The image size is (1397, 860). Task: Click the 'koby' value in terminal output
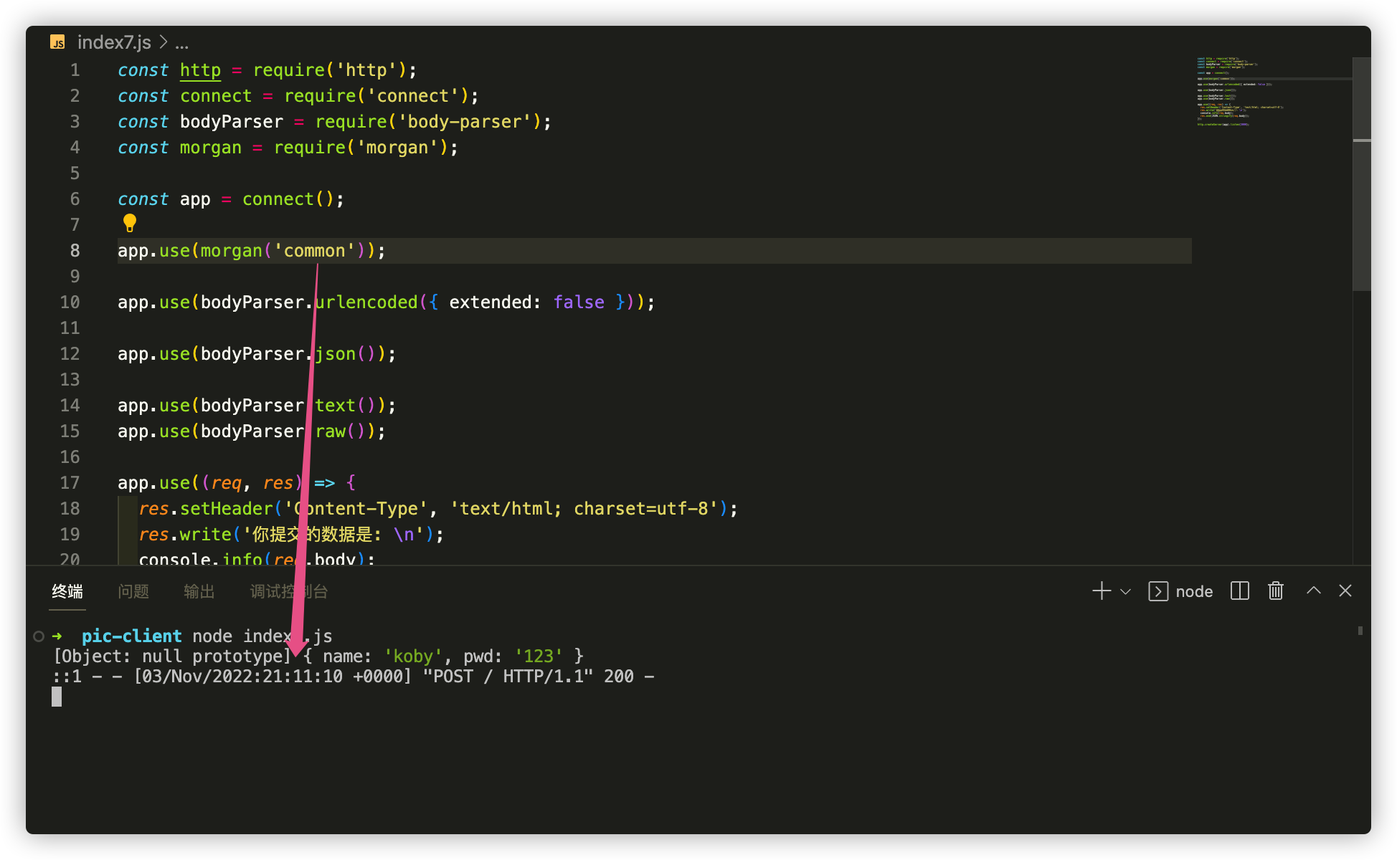click(413, 656)
